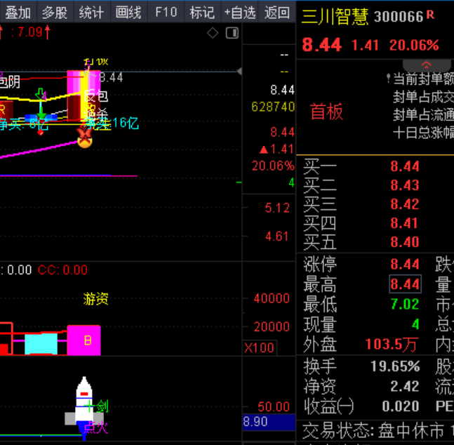Open the 多股 multi-stock view

point(55,13)
